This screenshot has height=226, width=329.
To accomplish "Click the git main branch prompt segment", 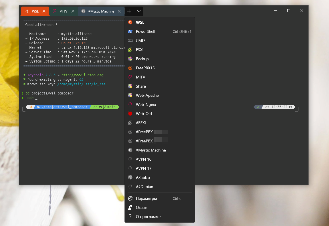I will pyautogui.click(x=105, y=107).
